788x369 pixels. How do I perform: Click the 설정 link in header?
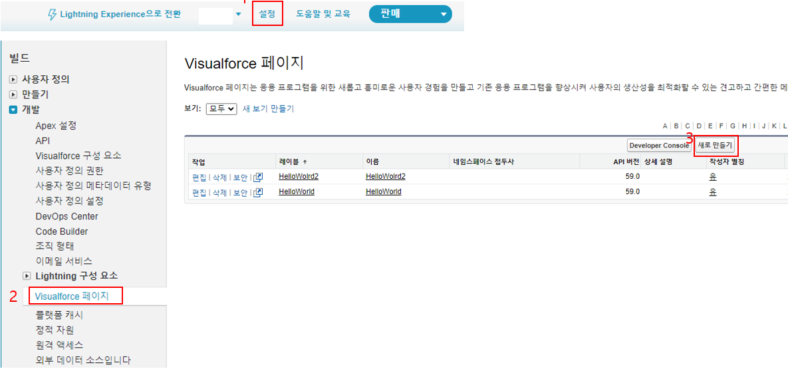click(x=267, y=14)
